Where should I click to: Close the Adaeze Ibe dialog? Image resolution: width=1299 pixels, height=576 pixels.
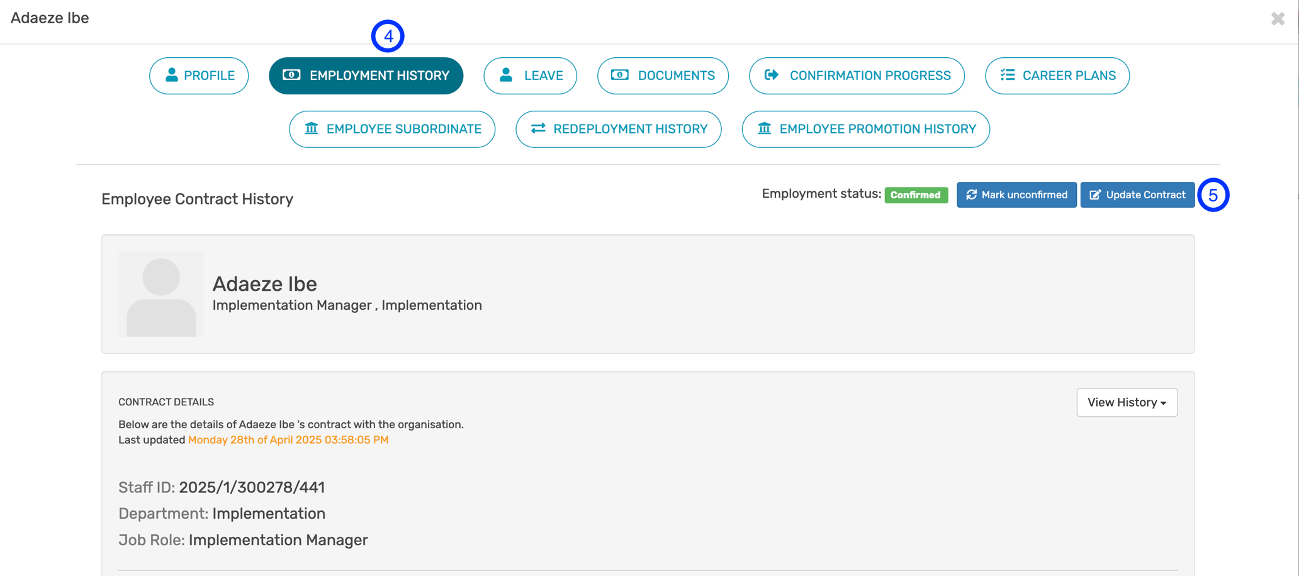1278,18
